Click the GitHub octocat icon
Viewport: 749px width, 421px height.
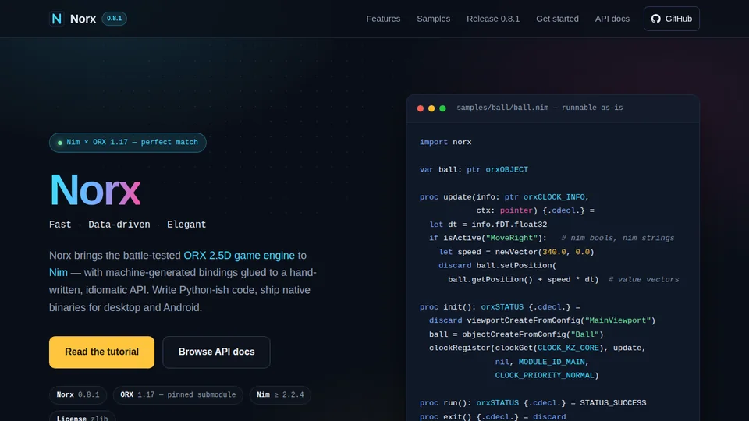[656, 19]
